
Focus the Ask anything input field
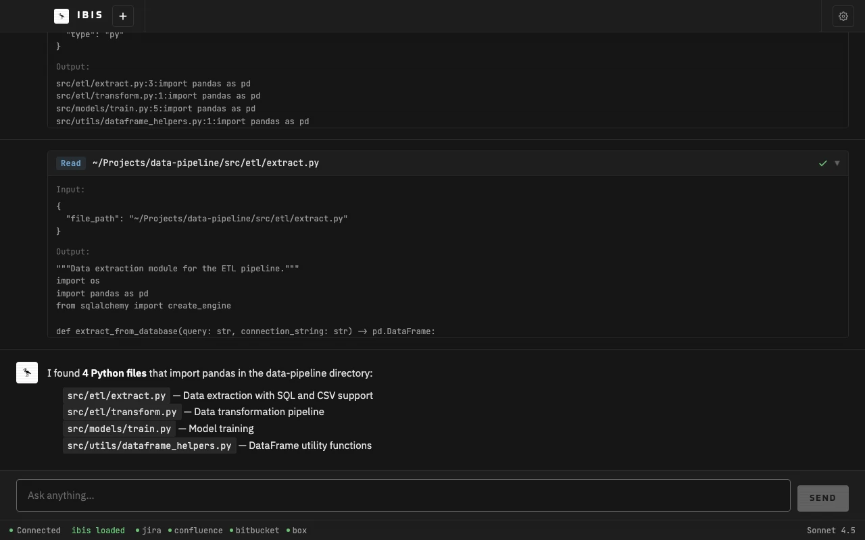tap(403, 495)
